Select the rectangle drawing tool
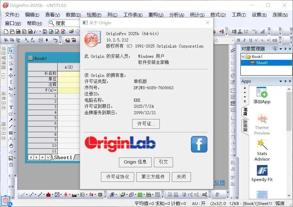Viewport: 293px width, 207px height. [x=11, y=133]
